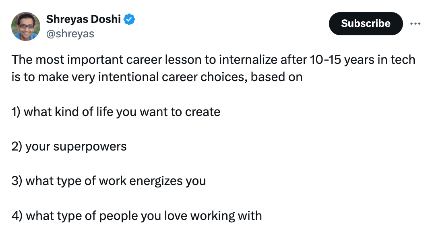Select point 1 about life you want

[x=116, y=111]
